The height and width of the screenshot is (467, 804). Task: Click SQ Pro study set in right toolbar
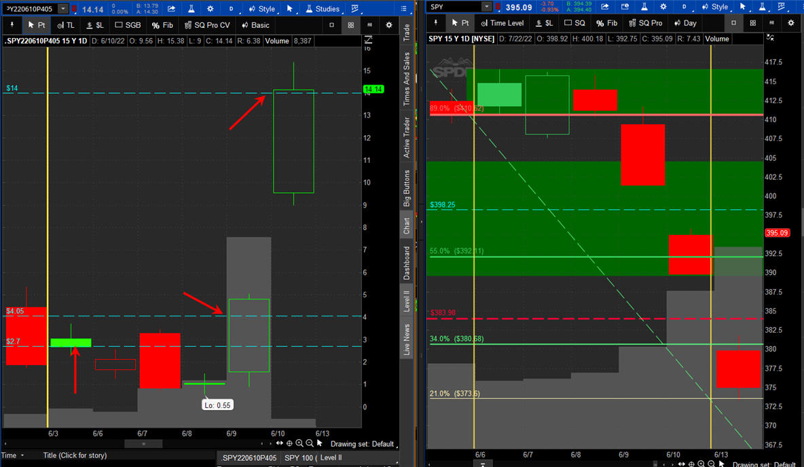click(x=646, y=22)
